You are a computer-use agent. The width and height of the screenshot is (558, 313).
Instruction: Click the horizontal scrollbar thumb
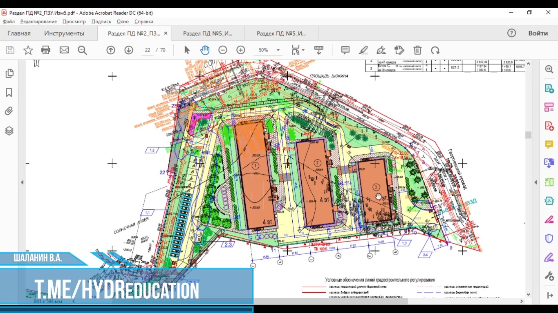(331, 301)
